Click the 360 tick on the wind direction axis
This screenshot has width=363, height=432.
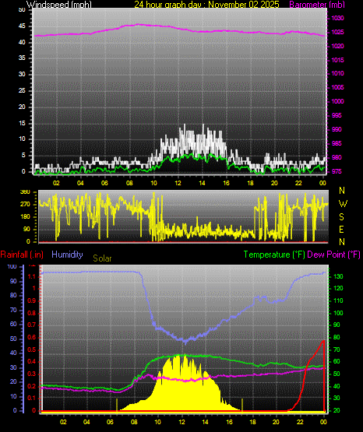25,192
